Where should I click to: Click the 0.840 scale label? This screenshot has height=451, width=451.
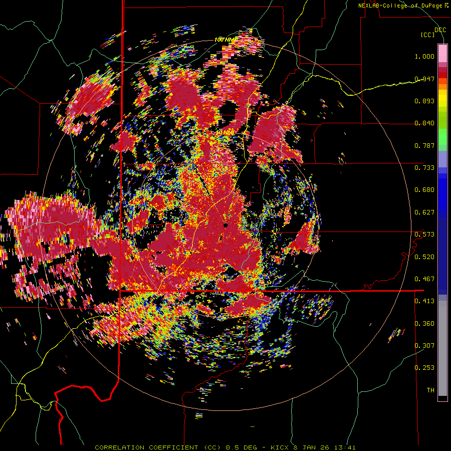point(424,123)
